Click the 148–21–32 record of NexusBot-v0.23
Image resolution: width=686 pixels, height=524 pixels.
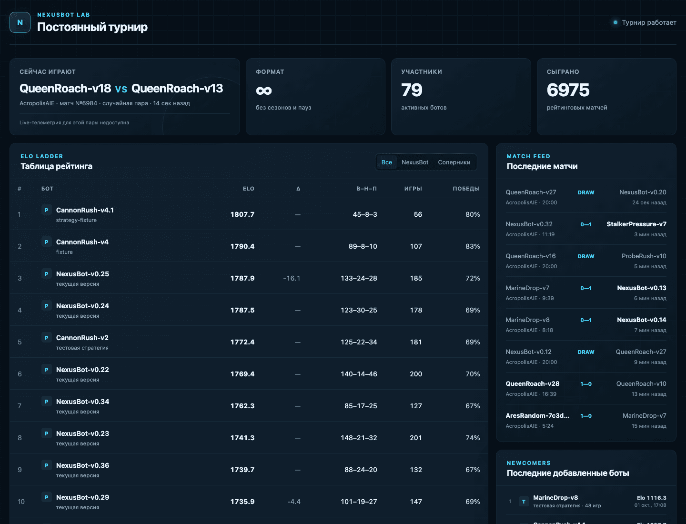[x=359, y=438]
